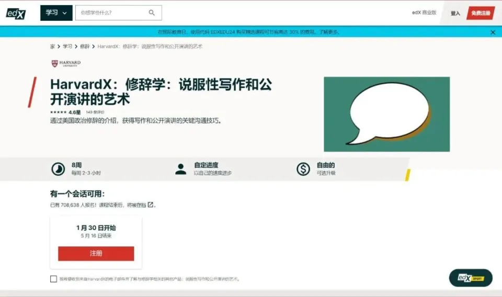Click the red 免费注册 button
Screen dimensions: 502x297
tap(481, 13)
